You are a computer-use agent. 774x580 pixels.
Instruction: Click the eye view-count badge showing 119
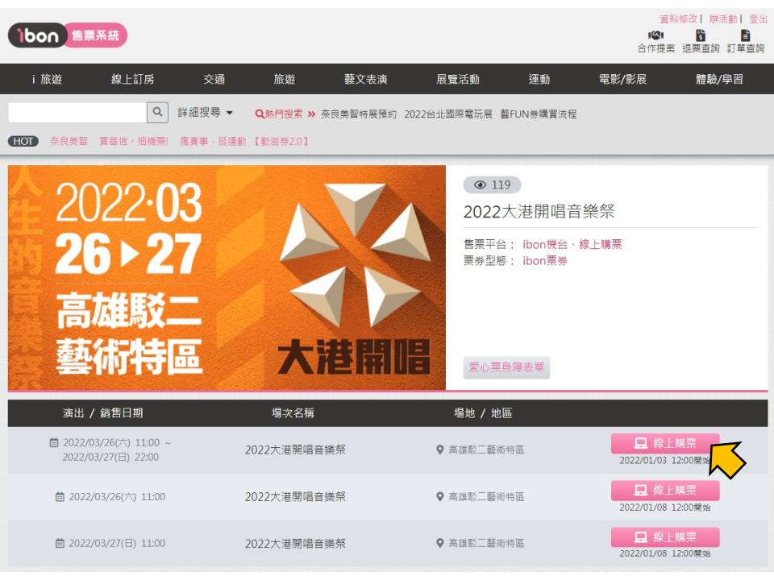tap(492, 185)
